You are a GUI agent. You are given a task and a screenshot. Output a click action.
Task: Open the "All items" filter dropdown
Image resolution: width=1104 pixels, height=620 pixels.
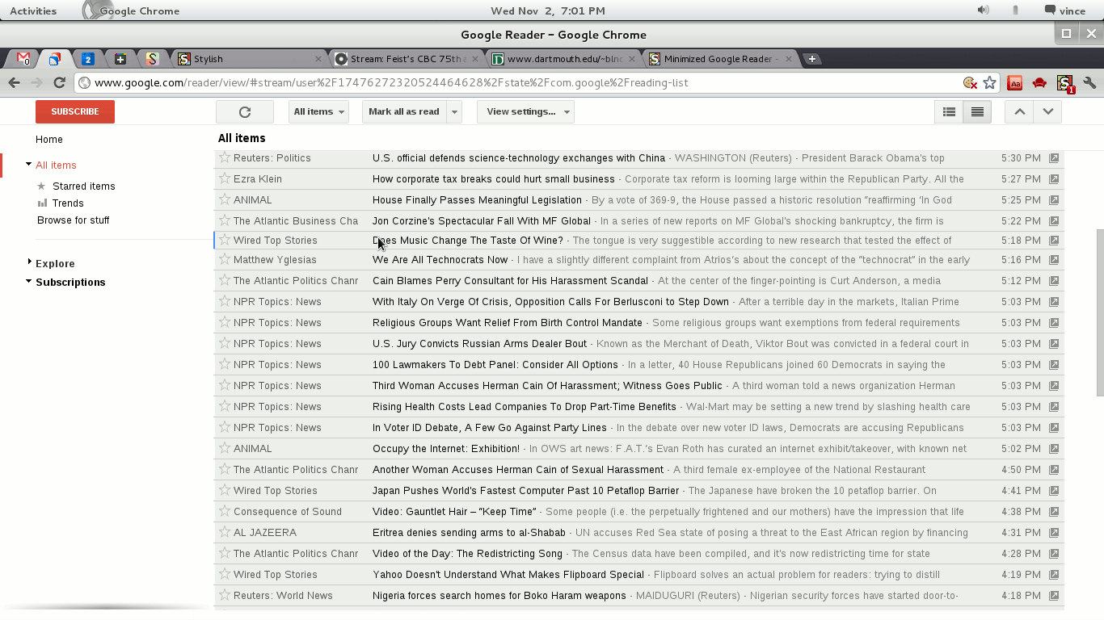[318, 111]
